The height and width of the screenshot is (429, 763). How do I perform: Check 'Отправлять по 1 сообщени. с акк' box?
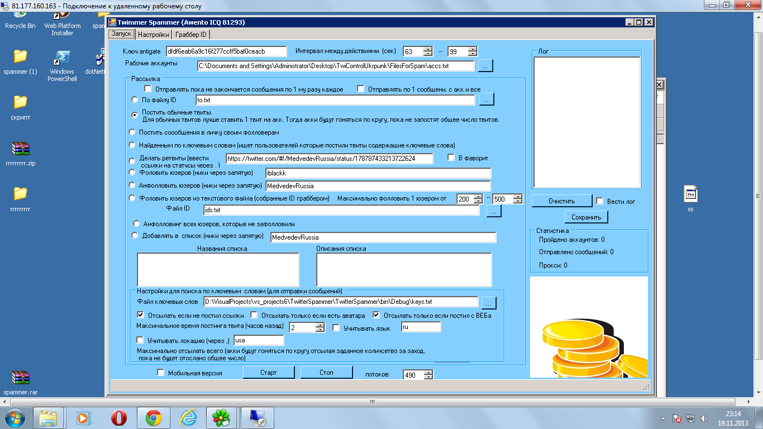coord(360,89)
